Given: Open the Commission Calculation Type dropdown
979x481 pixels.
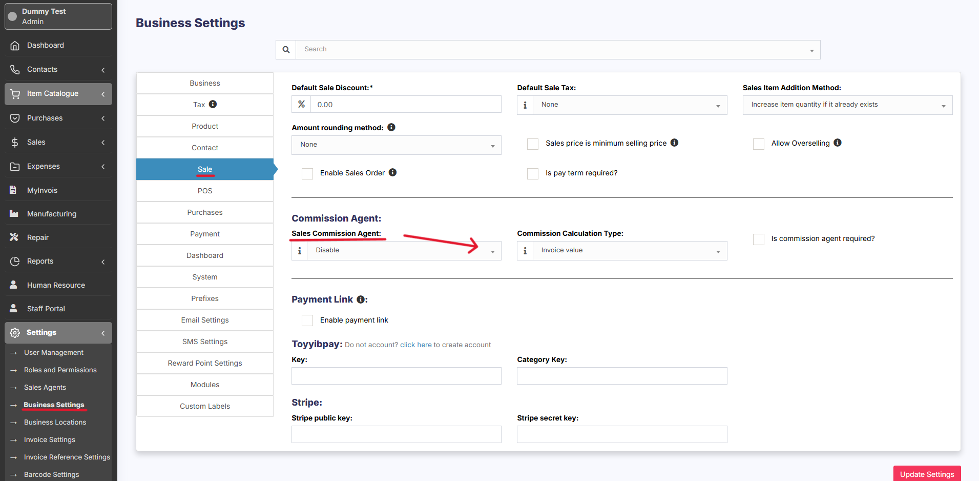Looking at the screenshot, I should point(629,251).
